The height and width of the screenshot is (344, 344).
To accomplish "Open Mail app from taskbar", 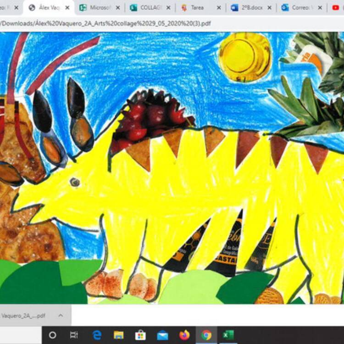I will point(162,335).
